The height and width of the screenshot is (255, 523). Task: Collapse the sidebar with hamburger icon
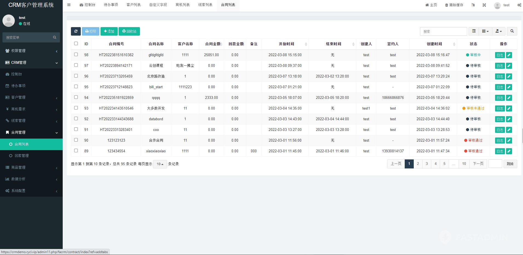69,5
